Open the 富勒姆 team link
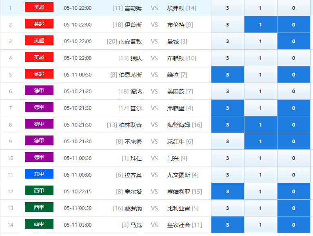Image resolution: width=313 pixels, height=236 pixels. 133,8
